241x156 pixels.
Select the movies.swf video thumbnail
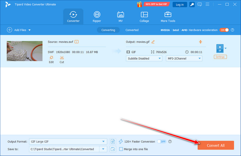click(x=24, y=51)
